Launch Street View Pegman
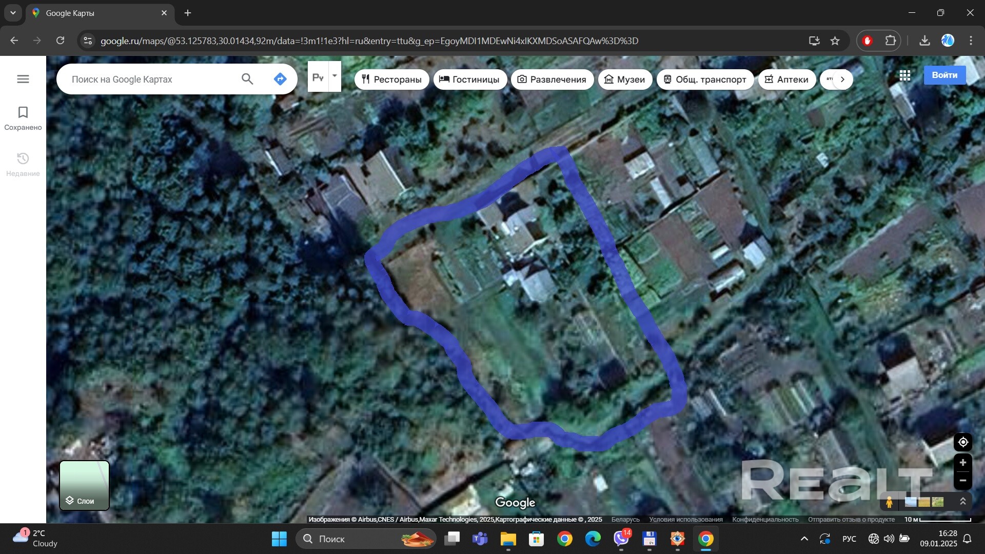 coord(889,502)
